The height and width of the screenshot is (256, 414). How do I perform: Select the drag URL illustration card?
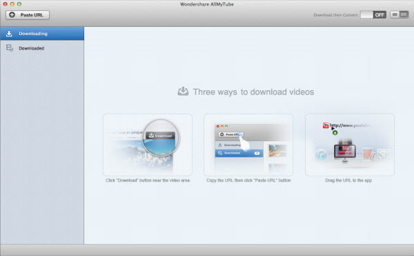[x=350, y=145]
